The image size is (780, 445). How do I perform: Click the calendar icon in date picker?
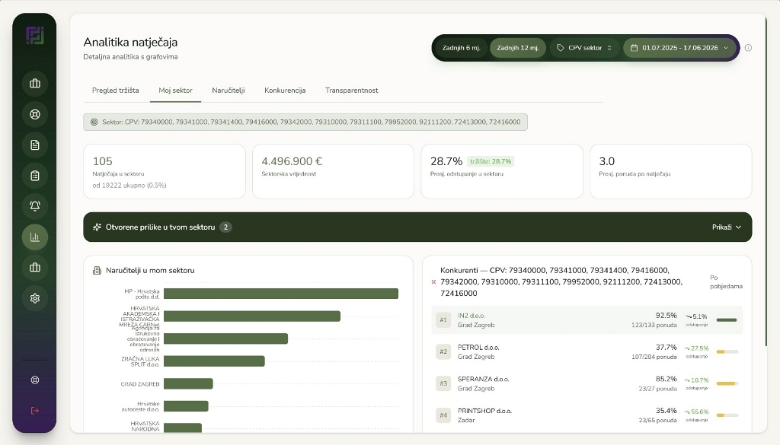click(634, 48)
